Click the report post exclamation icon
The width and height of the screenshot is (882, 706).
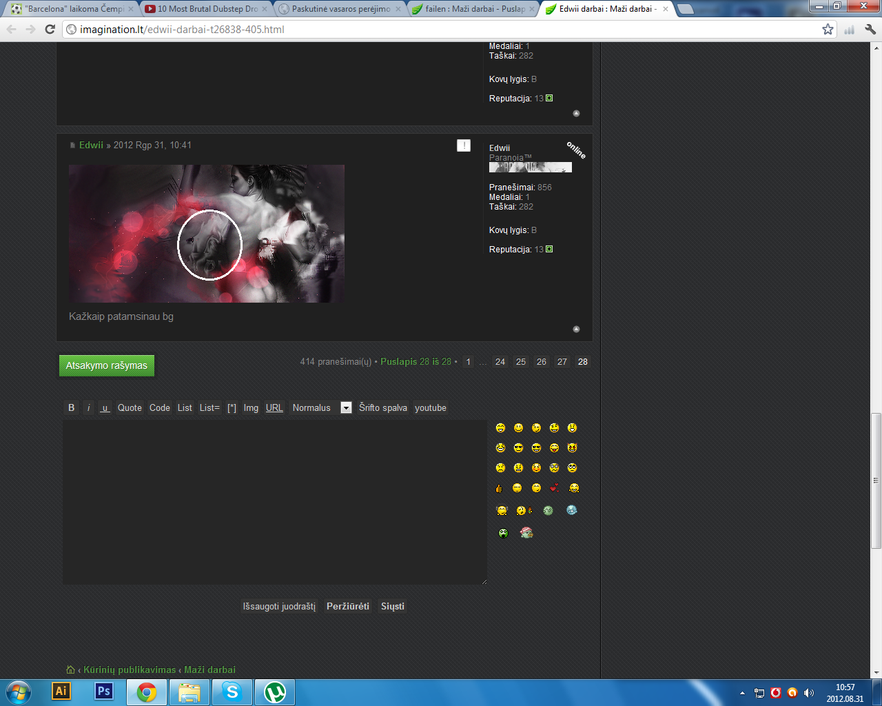pyautogui.click(x=463, y=145)
